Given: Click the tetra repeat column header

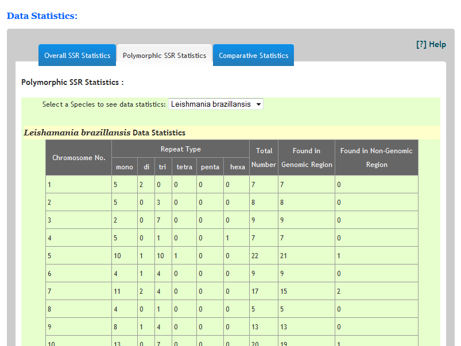Looking at the screenshot, I should 184,167.
